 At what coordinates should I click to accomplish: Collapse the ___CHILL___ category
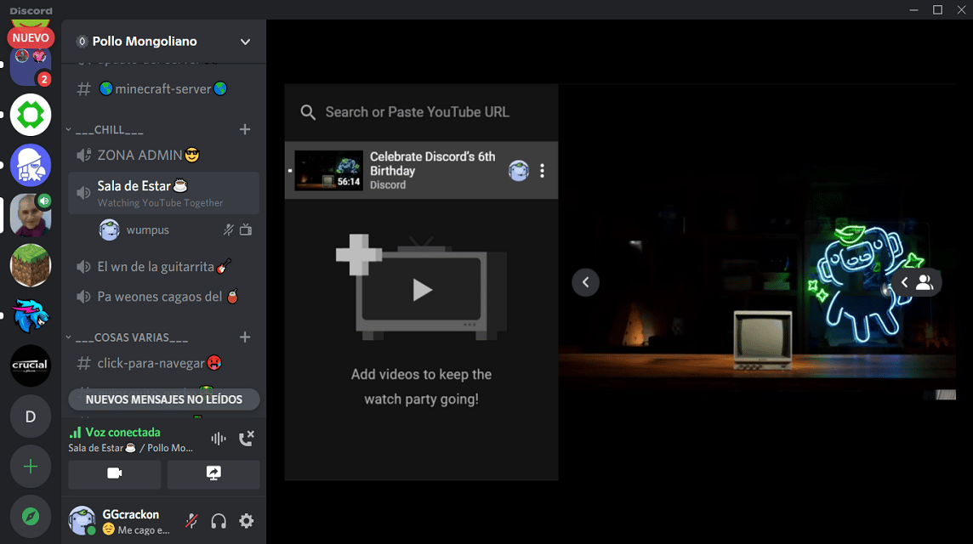coord(109,130)
